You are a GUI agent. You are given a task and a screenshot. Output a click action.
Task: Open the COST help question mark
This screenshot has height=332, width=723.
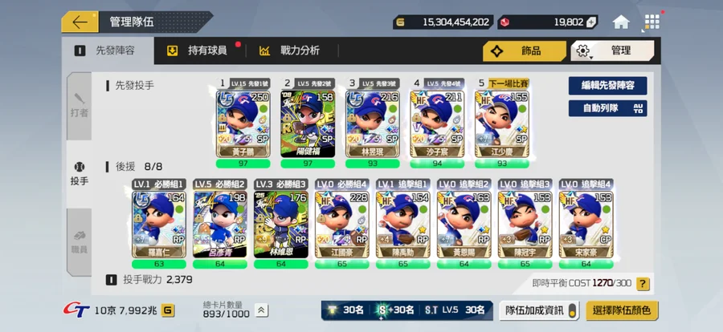click(x=643, y=284)
